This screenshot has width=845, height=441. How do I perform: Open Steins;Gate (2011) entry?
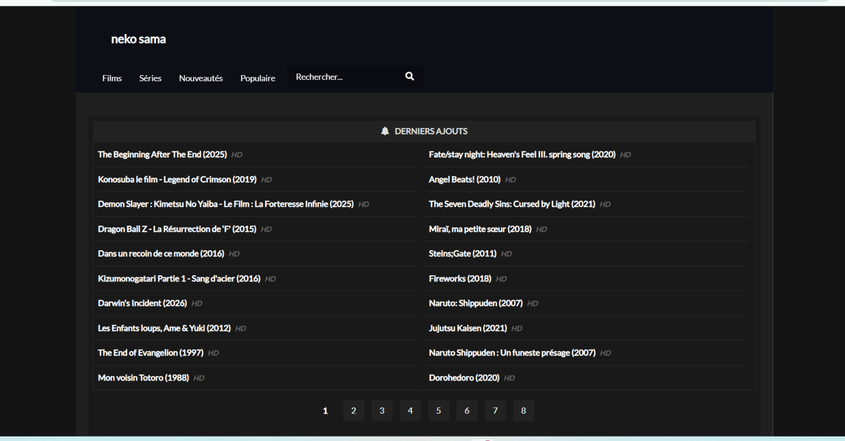coord(462,254)
